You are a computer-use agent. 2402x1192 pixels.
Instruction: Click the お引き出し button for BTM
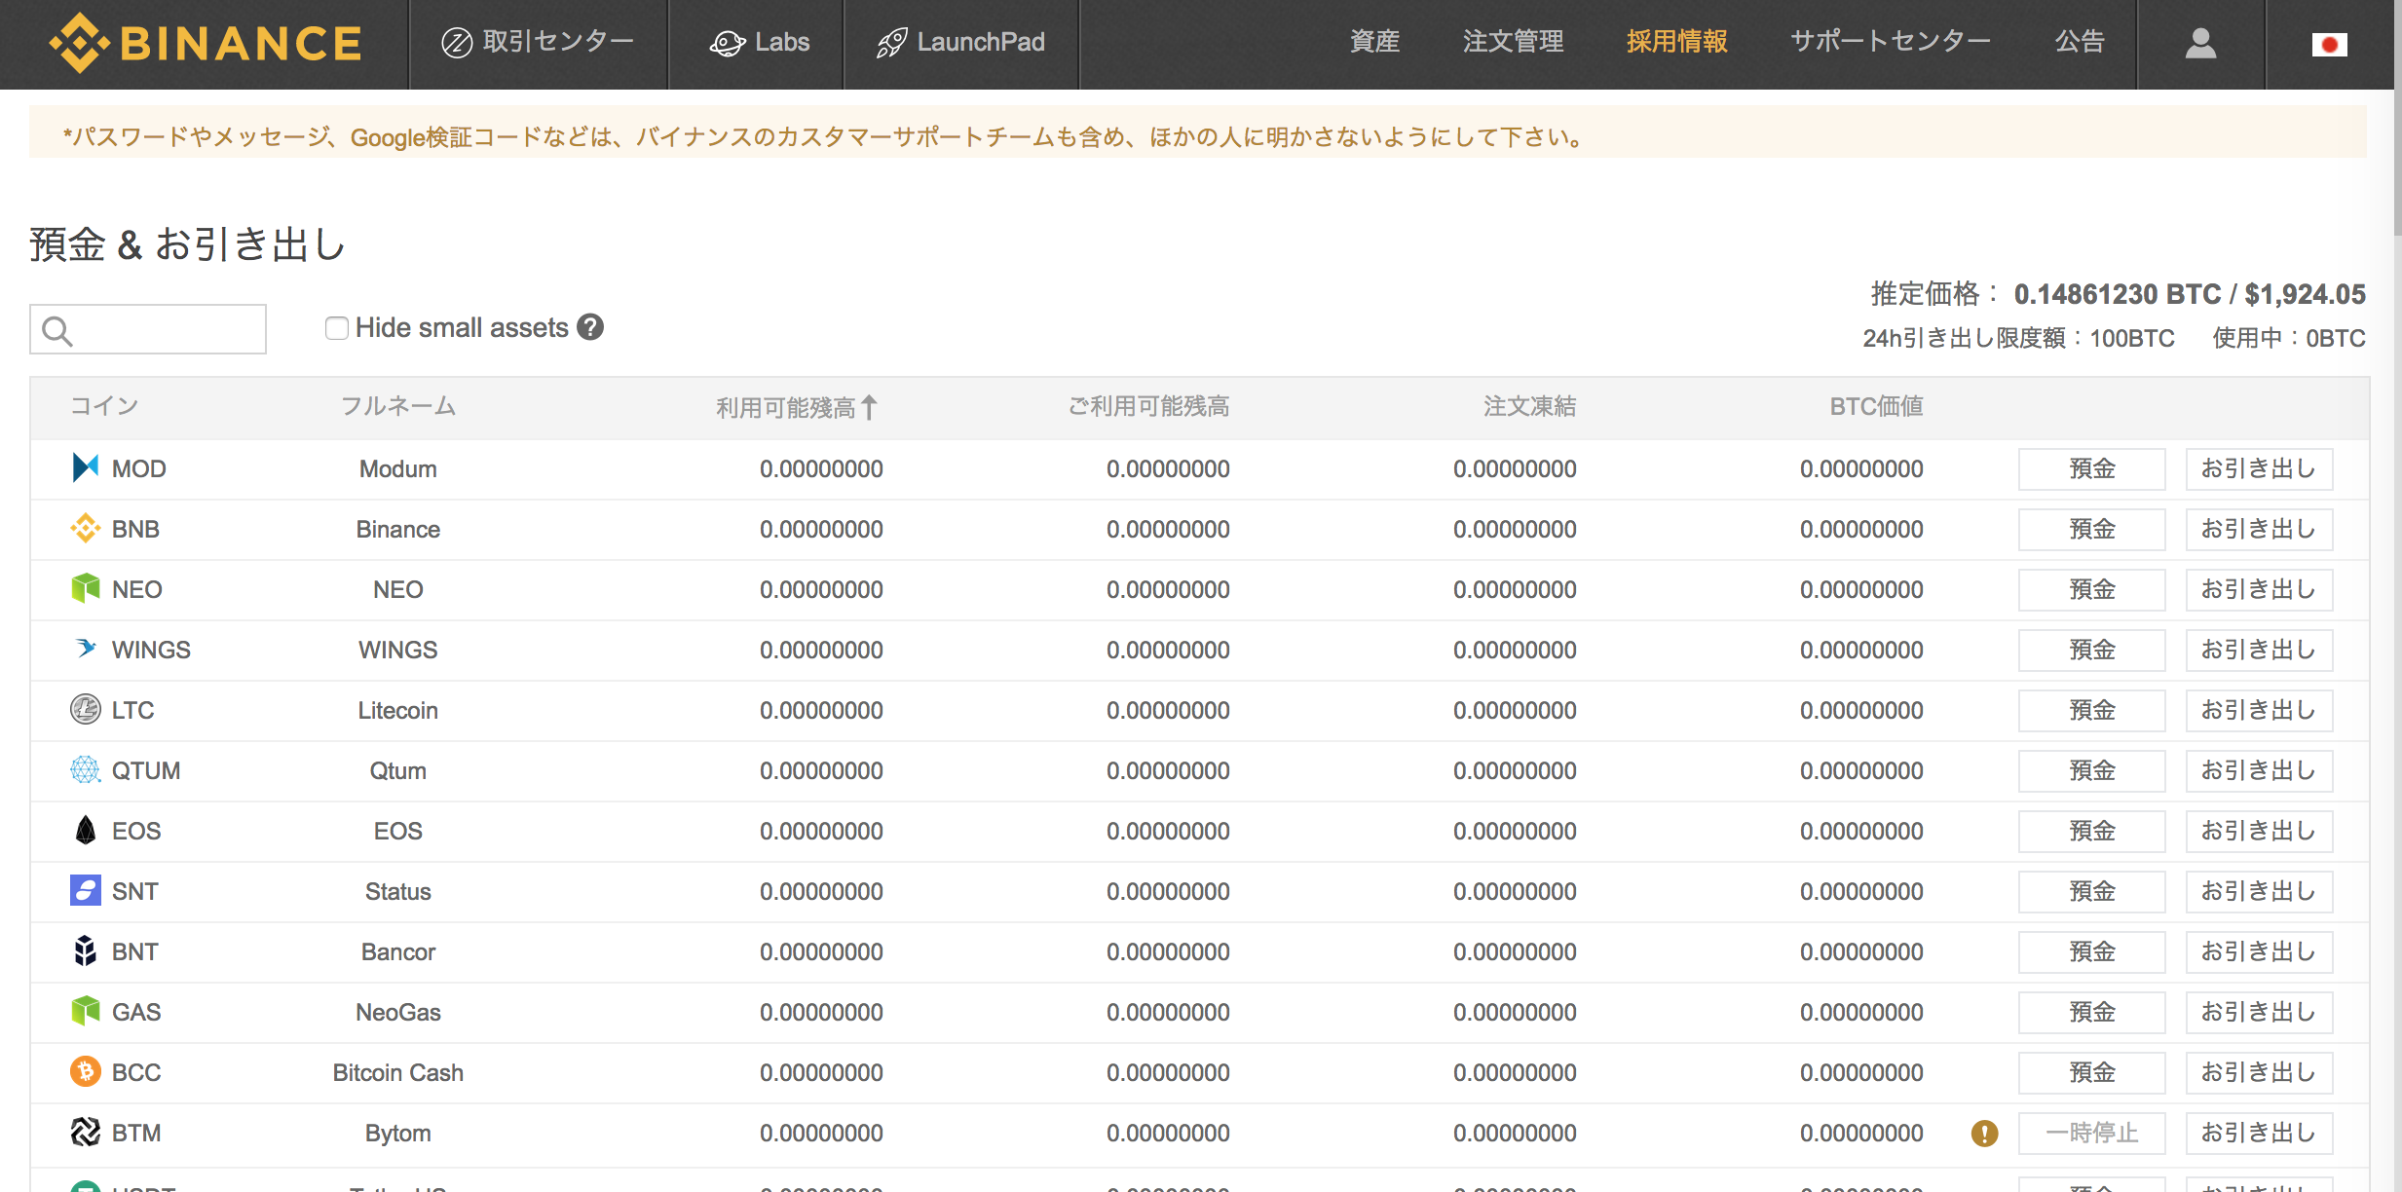[2259, 1134]
